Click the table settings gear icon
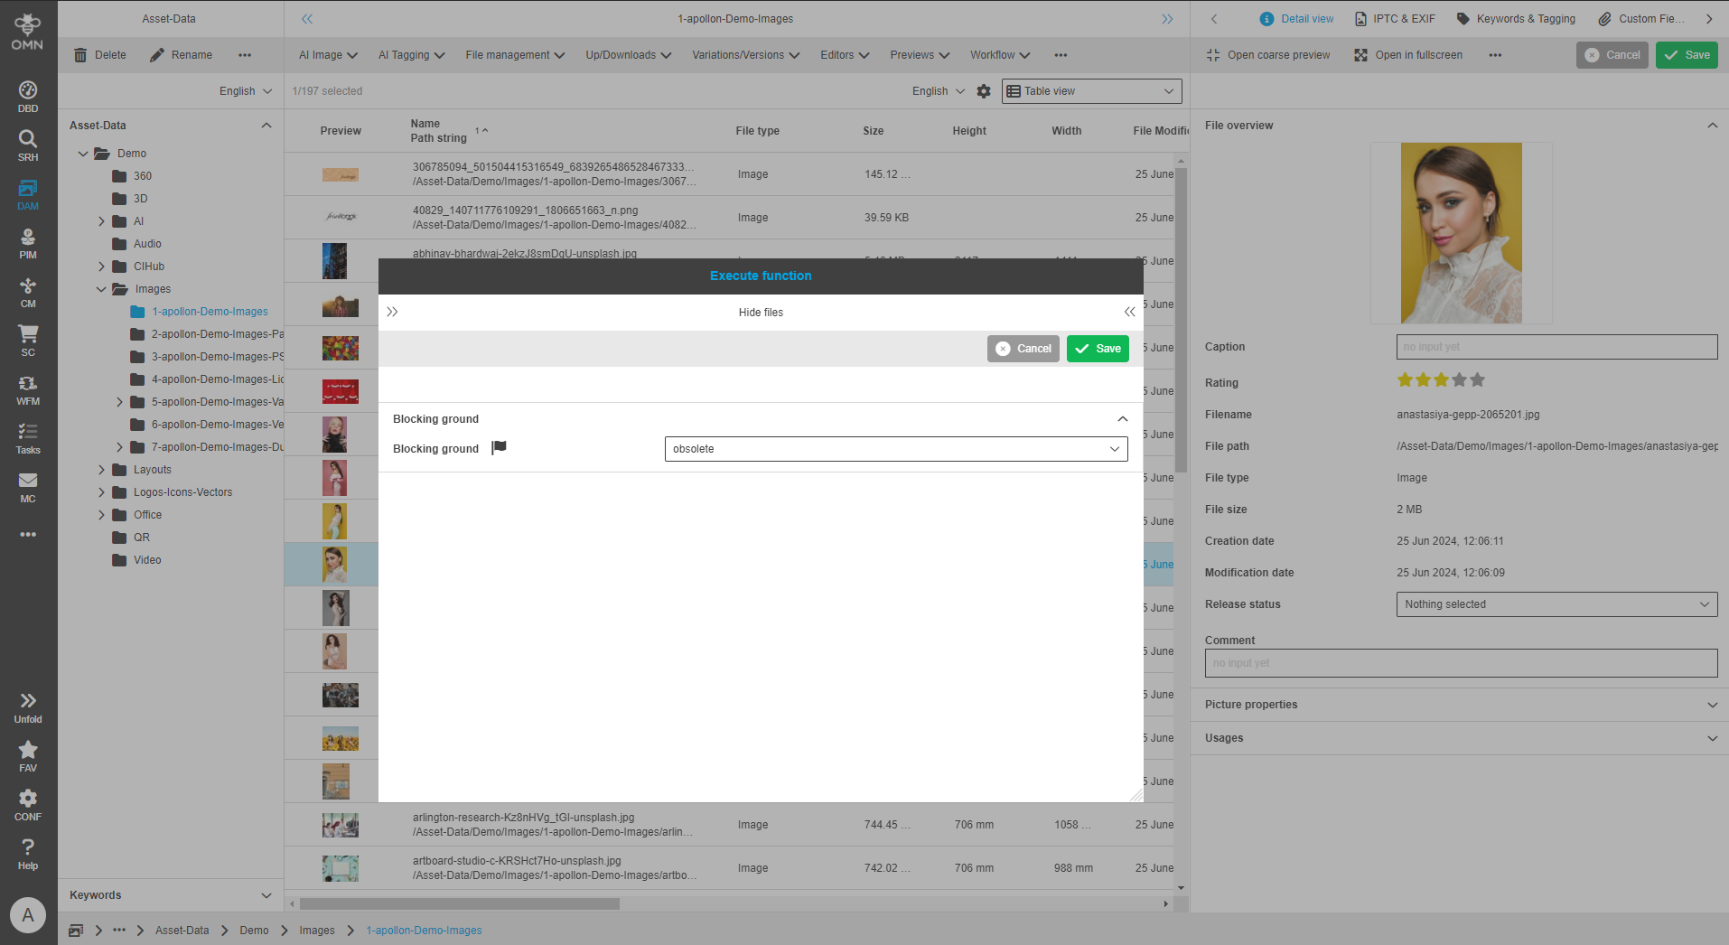 coord(984,91)
